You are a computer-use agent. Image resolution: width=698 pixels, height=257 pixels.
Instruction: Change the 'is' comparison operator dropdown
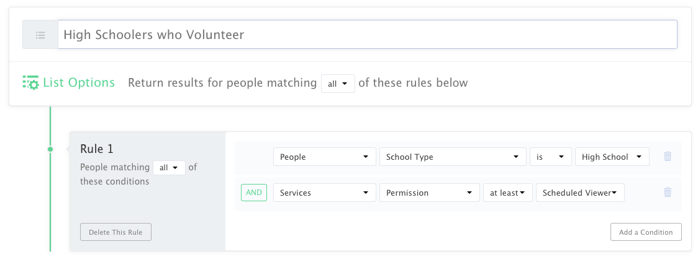click(551, 157)
